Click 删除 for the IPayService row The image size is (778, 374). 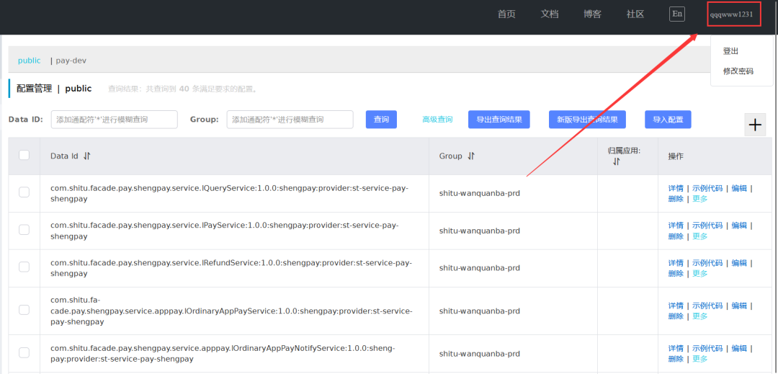[676, 236]
